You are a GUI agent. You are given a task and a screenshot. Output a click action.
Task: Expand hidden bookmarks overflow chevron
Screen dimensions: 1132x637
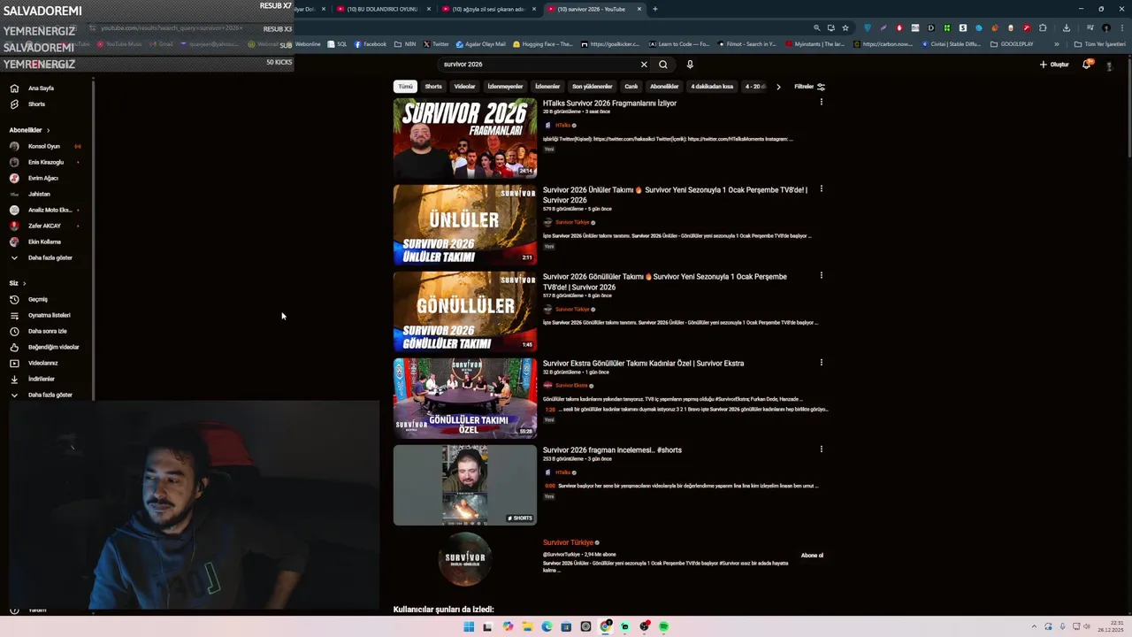[1057, 44]
